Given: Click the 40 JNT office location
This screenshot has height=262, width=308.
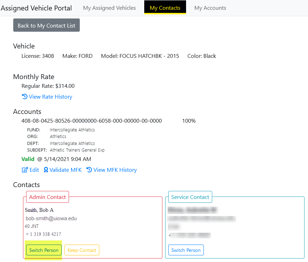Looking at the screenshot, I should coord(32,226).
